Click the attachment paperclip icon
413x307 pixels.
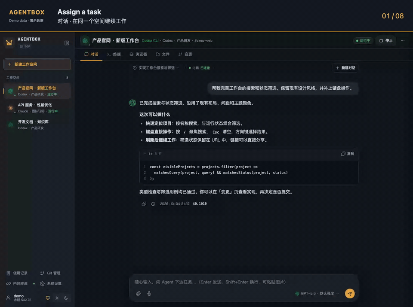[138, 294]
